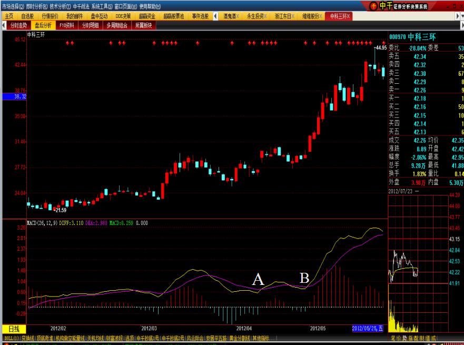
Task: Open the F10资料 sub-tab
Action: point(67,25)
